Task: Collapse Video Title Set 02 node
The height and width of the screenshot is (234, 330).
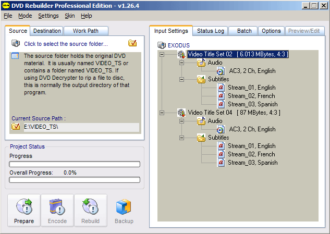Action: 162,54
